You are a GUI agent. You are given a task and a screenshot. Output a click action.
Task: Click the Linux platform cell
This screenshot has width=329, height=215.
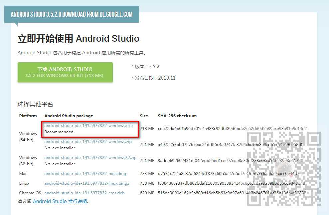(24, 183)
